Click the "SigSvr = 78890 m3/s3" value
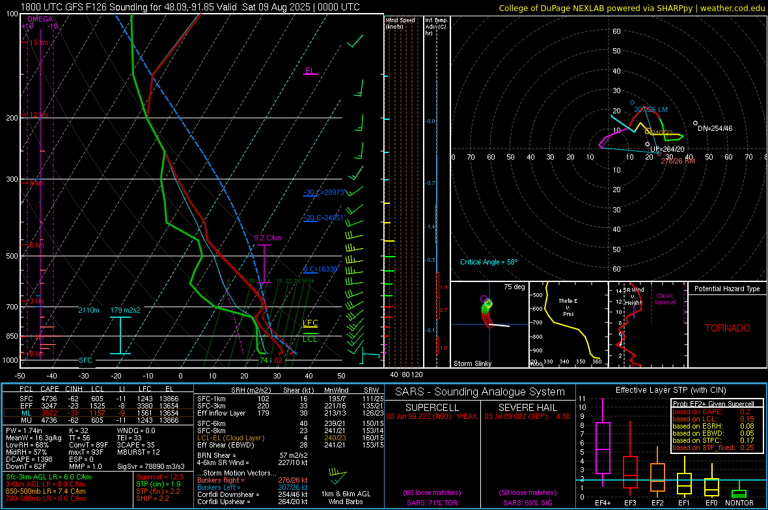Viewport: 768px width, 510px height. tap(152, 466)
